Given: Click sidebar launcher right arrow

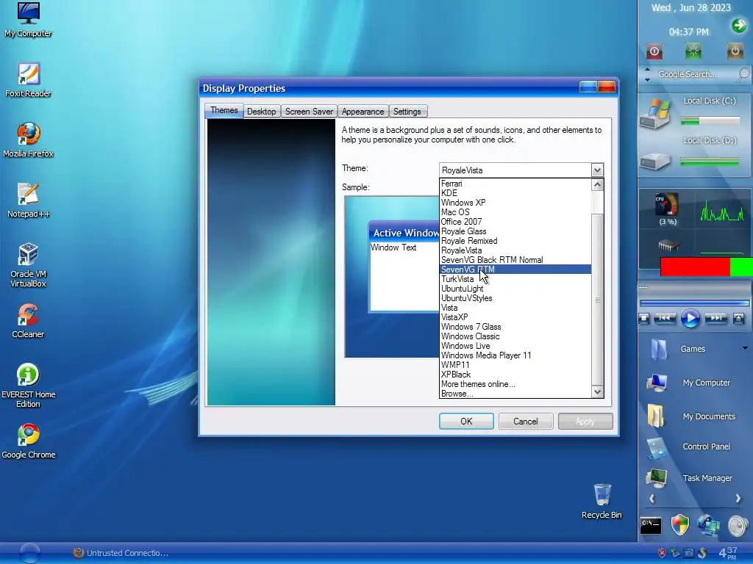Looking at the screenshot, I should (738, 499).
